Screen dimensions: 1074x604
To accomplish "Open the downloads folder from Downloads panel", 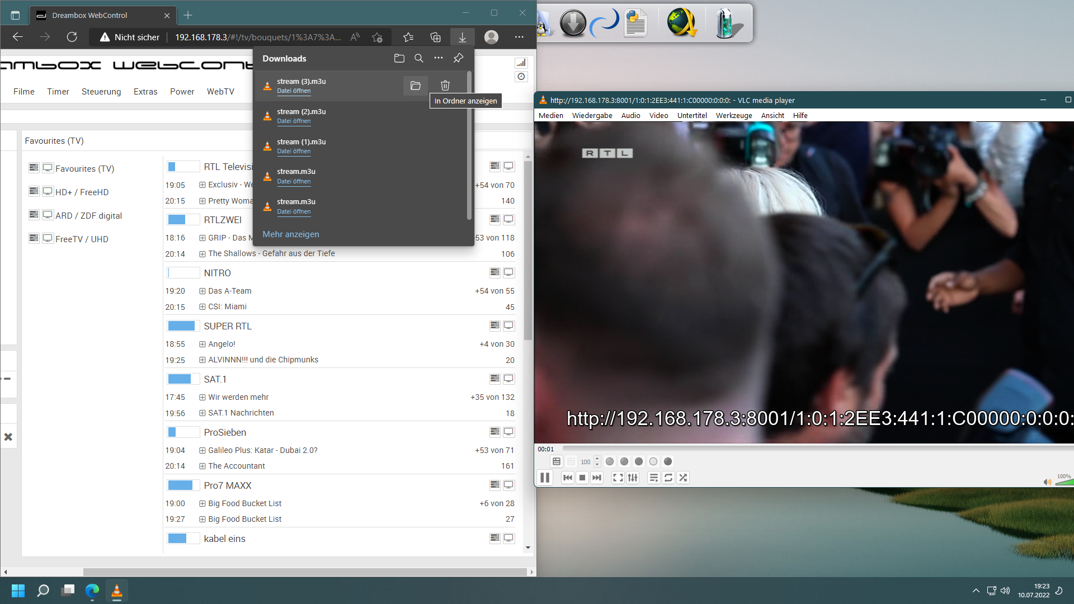I will (399, 58).
